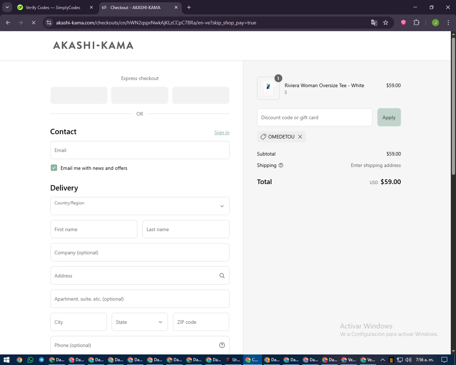Click the address search magnifier icon
456x365 pixels.
pos(222,276)
